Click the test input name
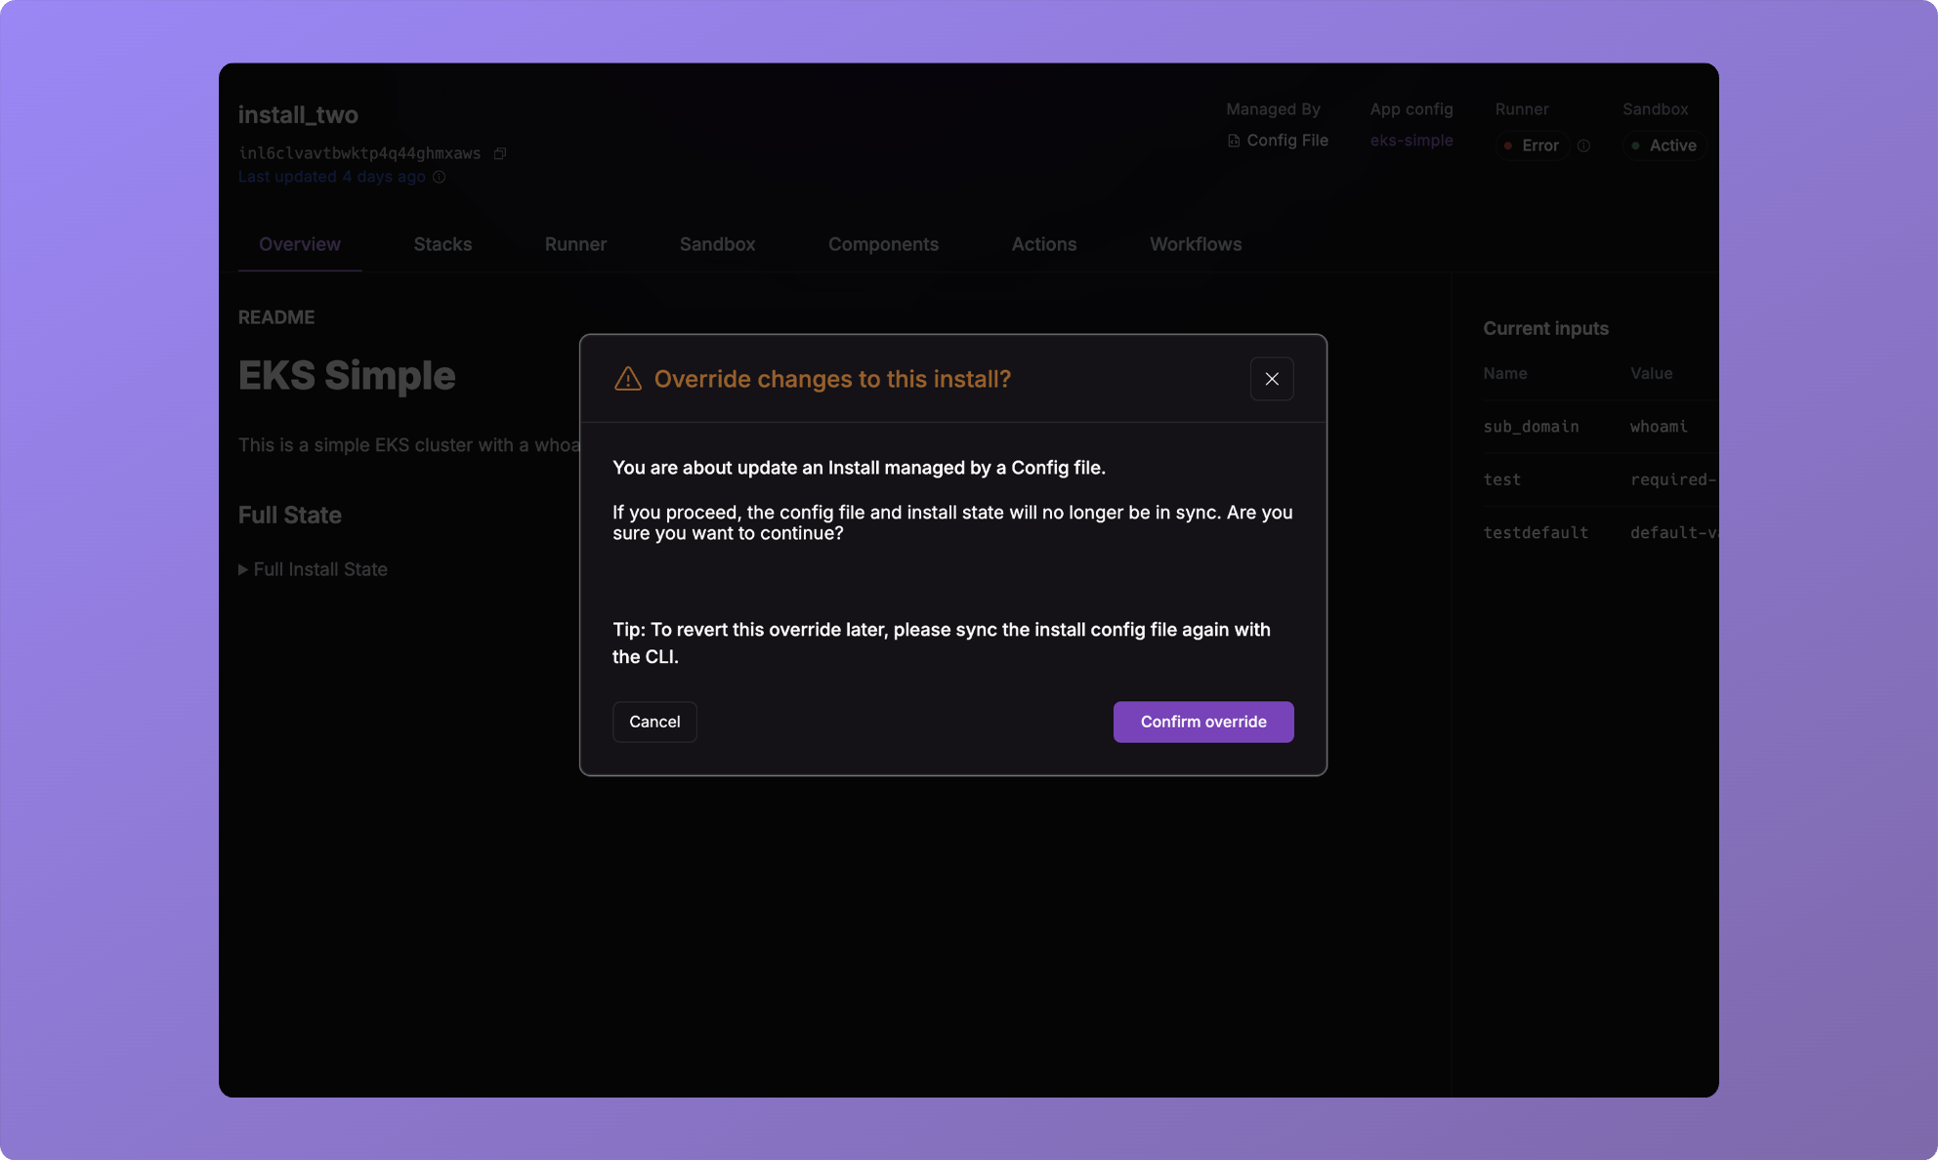Image resolution: width=1938 pixels, height=1162 pixels. coord(1501,479)
